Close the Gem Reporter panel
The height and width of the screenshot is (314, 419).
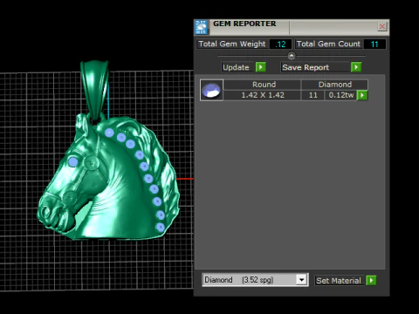click(382, 27)
